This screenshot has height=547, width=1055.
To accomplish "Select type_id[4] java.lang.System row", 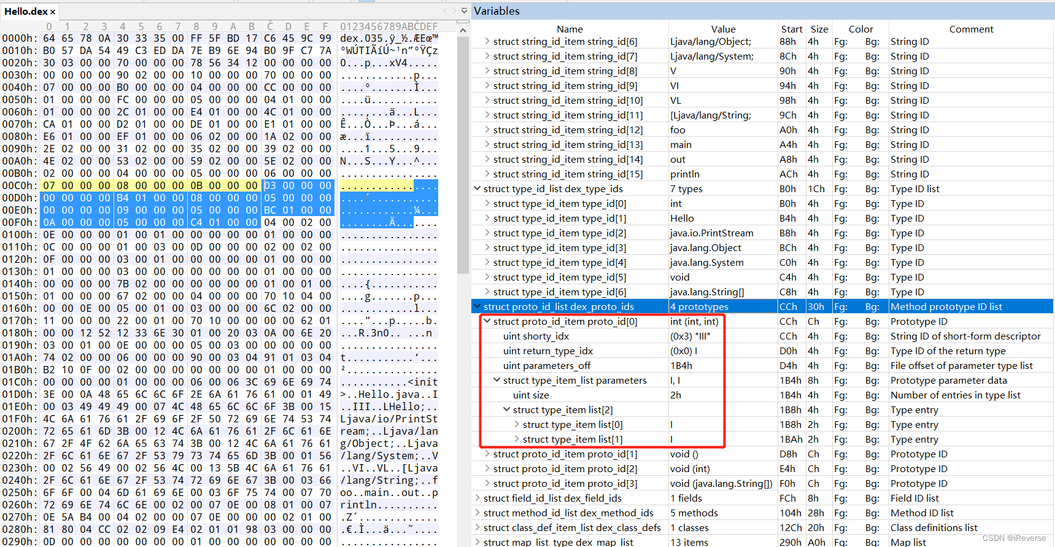I will click(x=763, y=262).
